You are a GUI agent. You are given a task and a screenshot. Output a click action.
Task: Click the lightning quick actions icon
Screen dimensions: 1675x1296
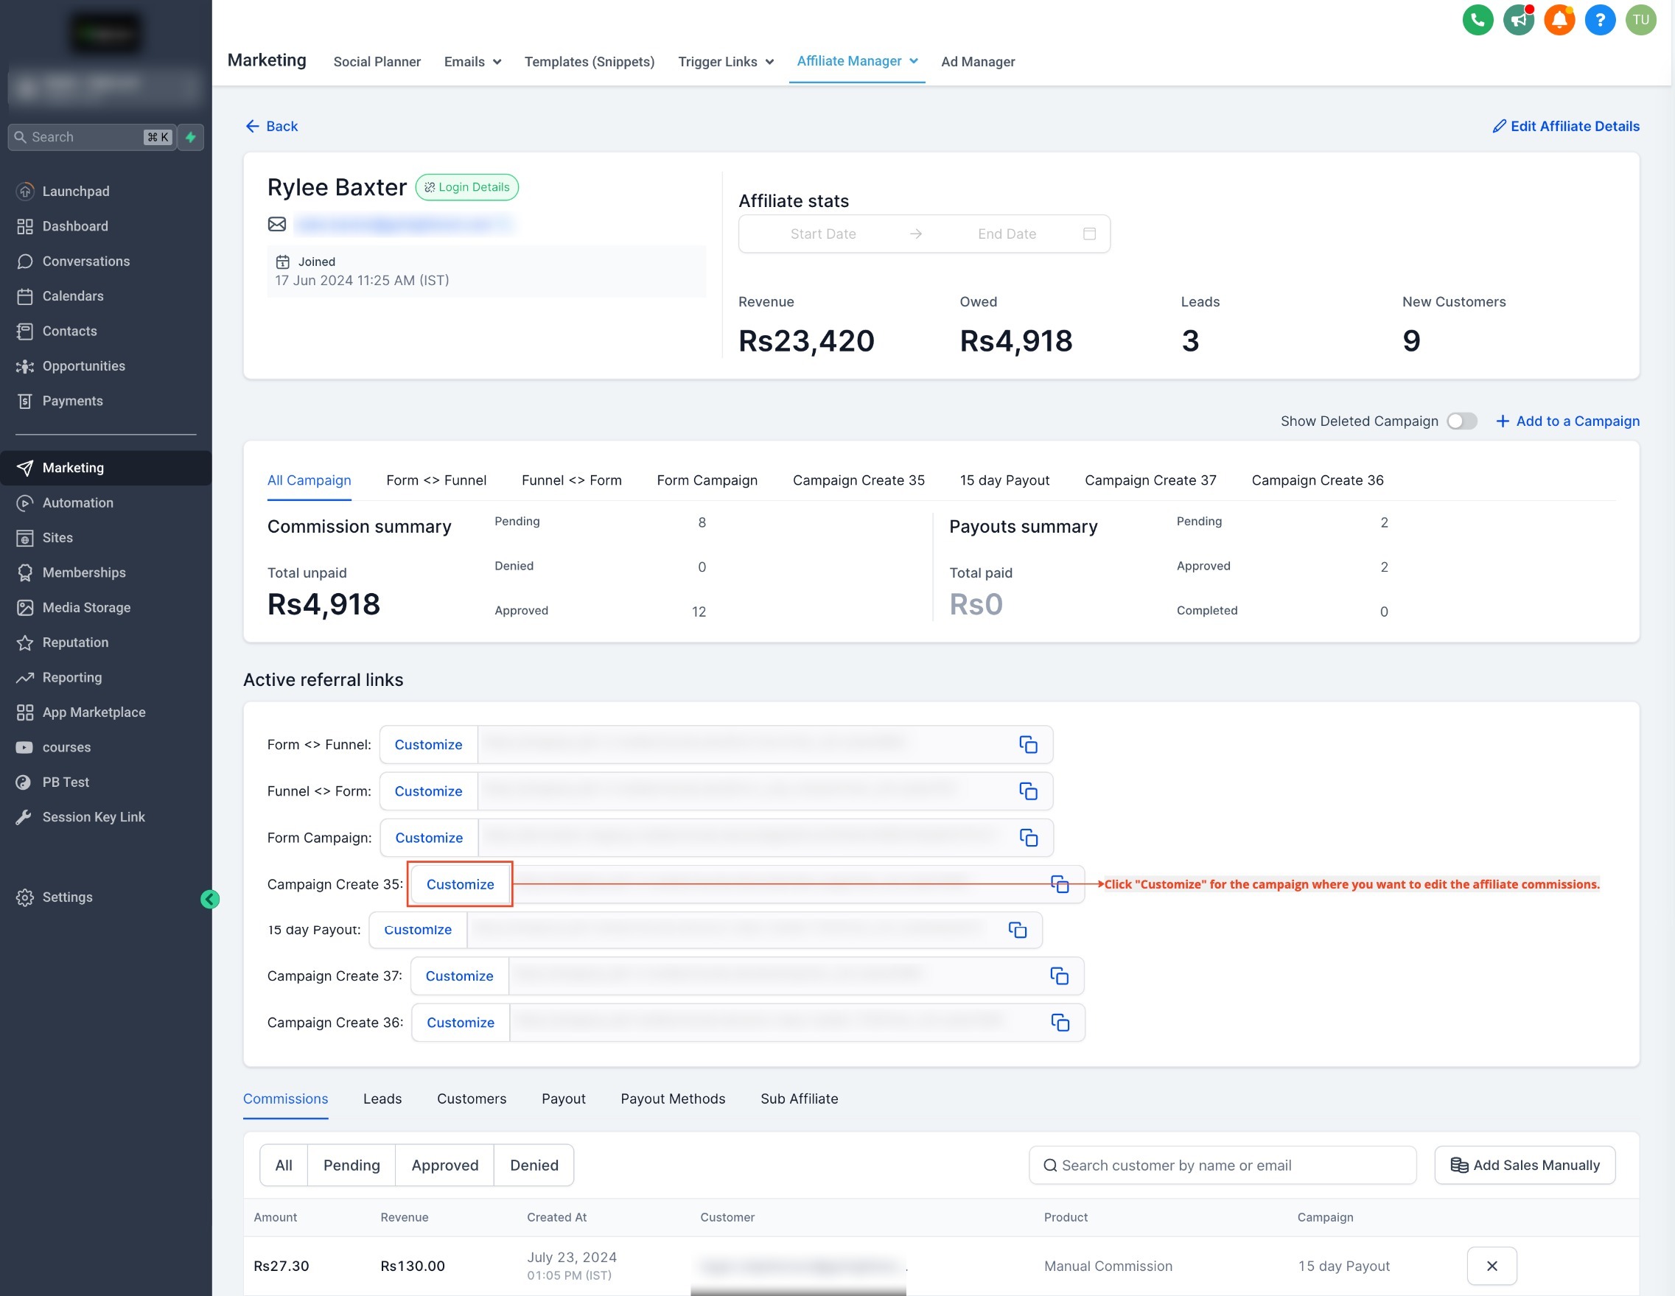tap(191, 137)
